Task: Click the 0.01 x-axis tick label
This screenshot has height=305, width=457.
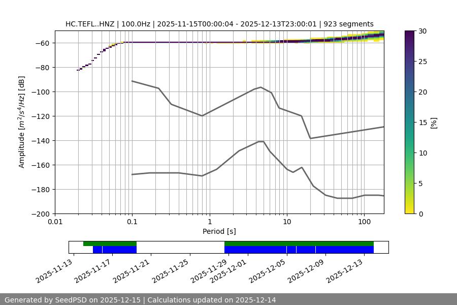Action: coord(55,222)
